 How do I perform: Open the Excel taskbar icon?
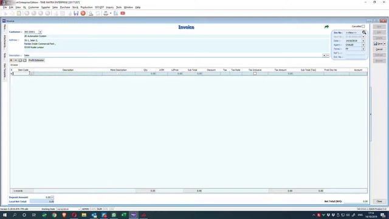coord(124,215)
